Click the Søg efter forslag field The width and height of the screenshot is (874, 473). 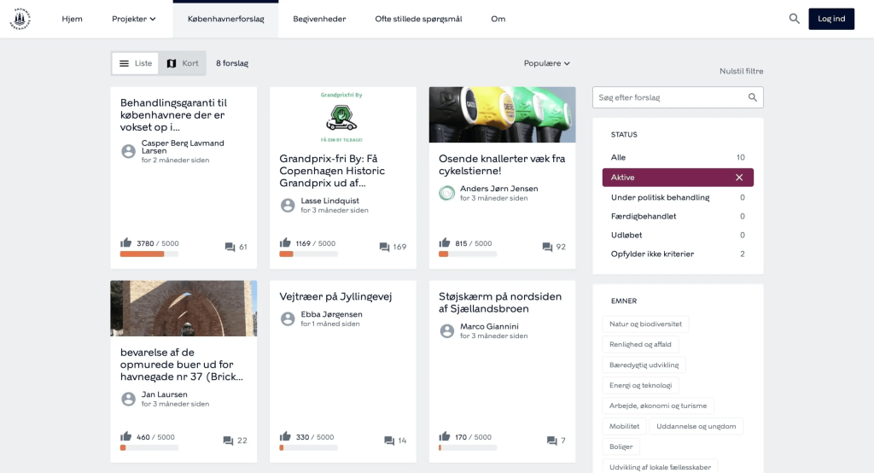click(668, 97)
